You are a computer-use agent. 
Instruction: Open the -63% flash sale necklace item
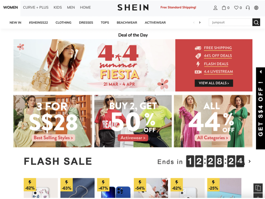[78, 188]
